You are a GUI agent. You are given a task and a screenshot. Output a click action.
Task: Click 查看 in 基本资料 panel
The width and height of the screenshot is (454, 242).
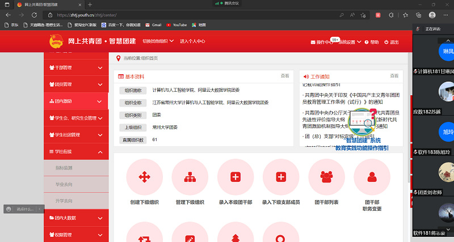285,76
